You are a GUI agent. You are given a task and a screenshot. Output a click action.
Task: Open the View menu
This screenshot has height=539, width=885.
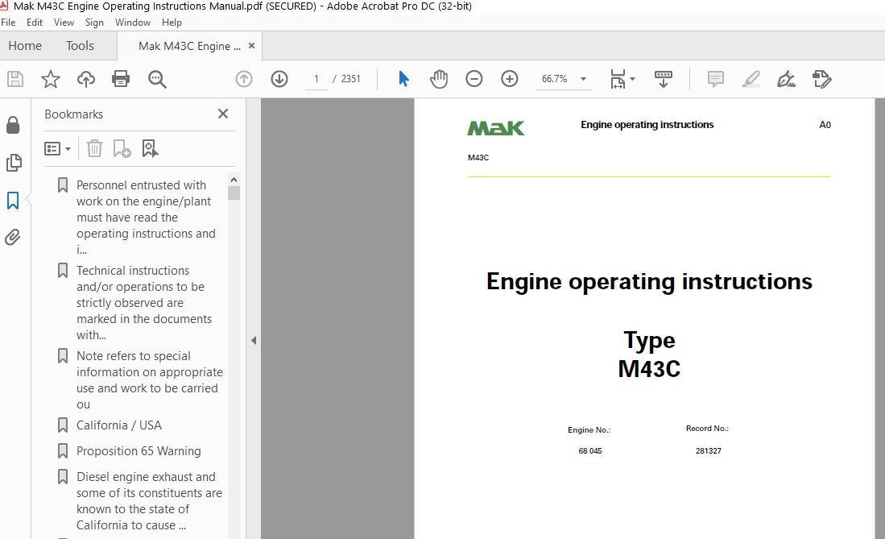[x=64, y=22]
